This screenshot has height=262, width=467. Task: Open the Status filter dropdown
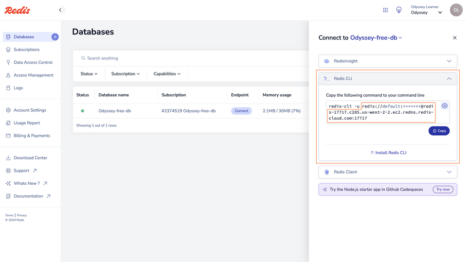89,74
